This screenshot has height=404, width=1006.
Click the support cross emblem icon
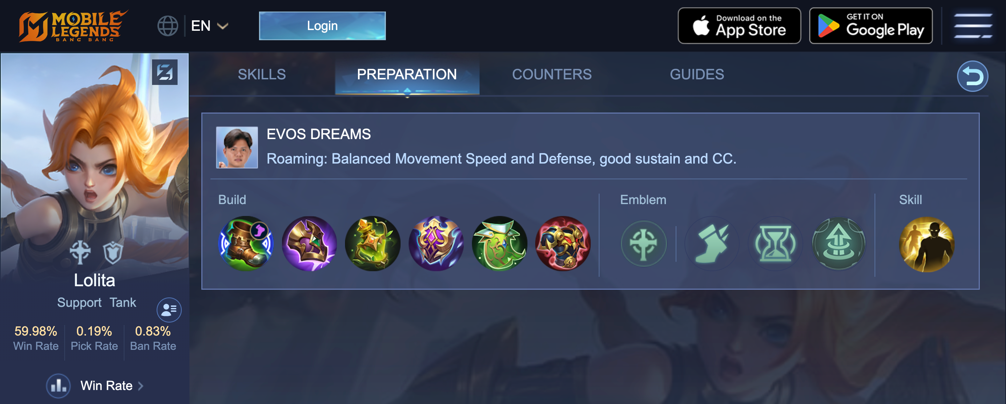coord(644,244)
